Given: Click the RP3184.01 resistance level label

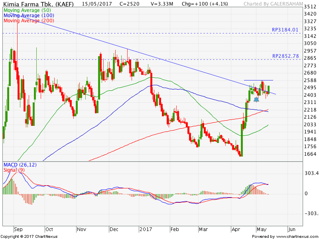Looking at the screenshot, I should pyautogui.click(x=285, y=30).
